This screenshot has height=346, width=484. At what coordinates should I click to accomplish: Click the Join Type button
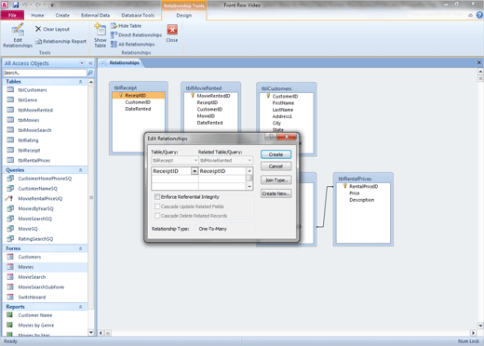[276, 180]
